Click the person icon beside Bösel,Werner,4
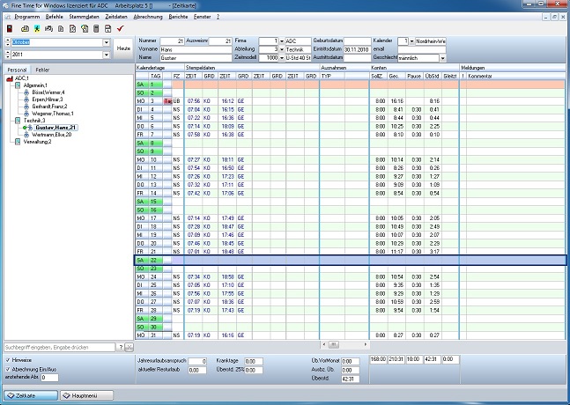570x405 pixels. coord(26,92)
